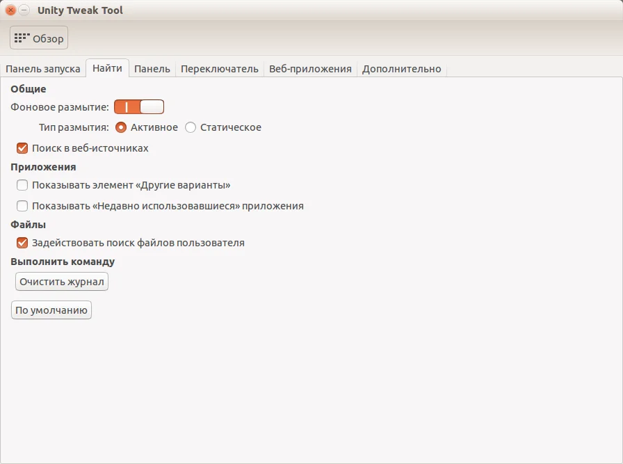Click the Статическое label text

point(231,127)
